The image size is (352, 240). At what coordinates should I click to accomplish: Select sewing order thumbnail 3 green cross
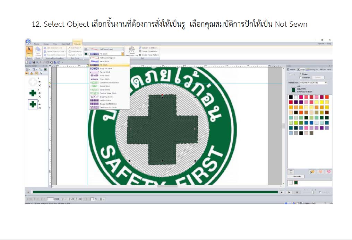tap(33, 104)
